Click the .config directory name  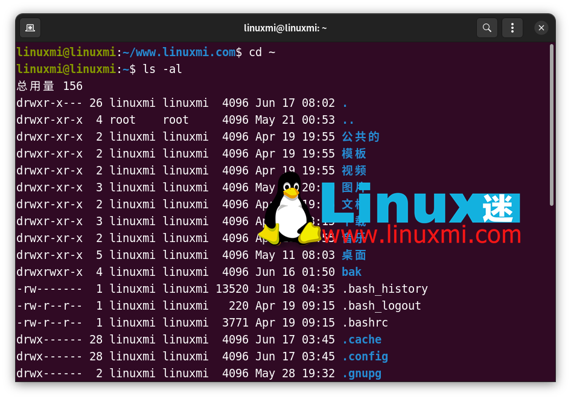[365, 356]
